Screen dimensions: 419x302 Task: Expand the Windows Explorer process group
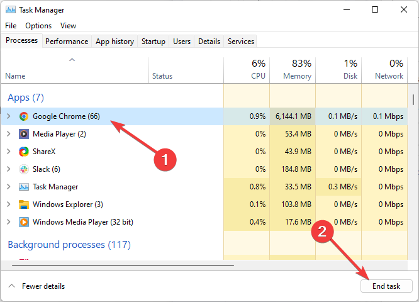pos(9,204)
